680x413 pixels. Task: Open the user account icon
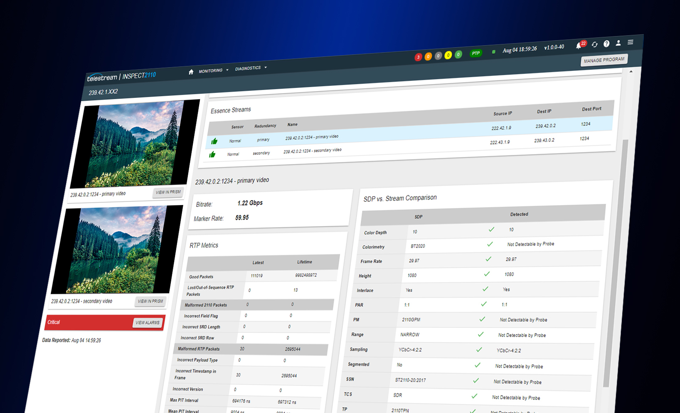618,43
